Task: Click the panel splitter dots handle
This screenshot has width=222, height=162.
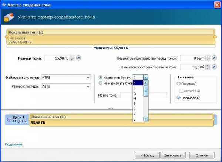Action: tap(111, 108)
